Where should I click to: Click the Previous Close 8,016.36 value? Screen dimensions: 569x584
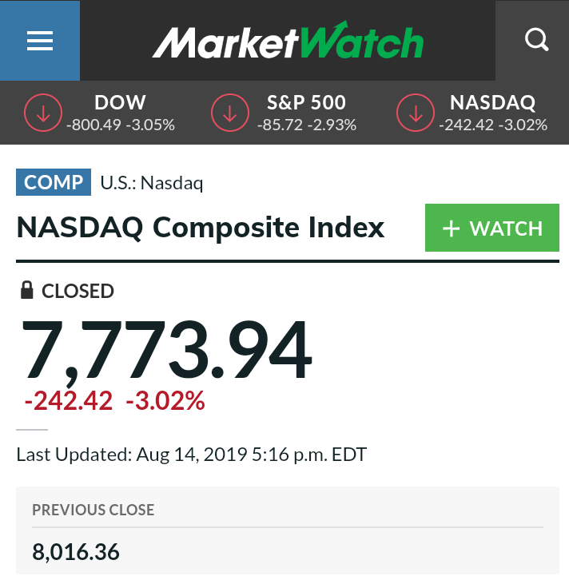pyautogui.click(x=76, y=551)
